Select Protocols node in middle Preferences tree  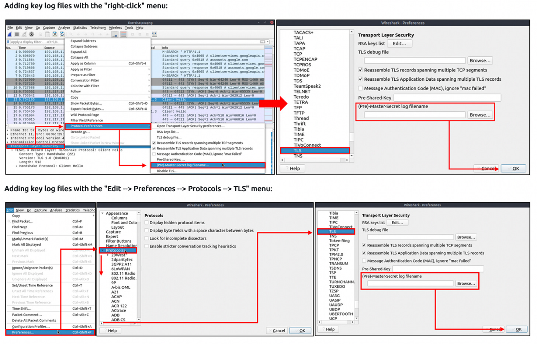click(118, 250)
